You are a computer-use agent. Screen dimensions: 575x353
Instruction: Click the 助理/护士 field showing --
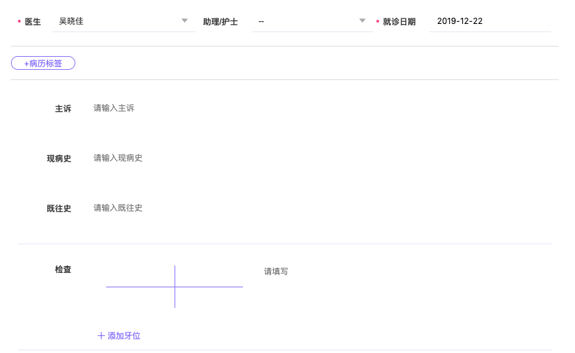312,22
